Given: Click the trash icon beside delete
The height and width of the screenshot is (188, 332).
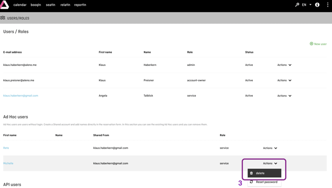Looking at the screenshot, I should [x=251, y=173].
